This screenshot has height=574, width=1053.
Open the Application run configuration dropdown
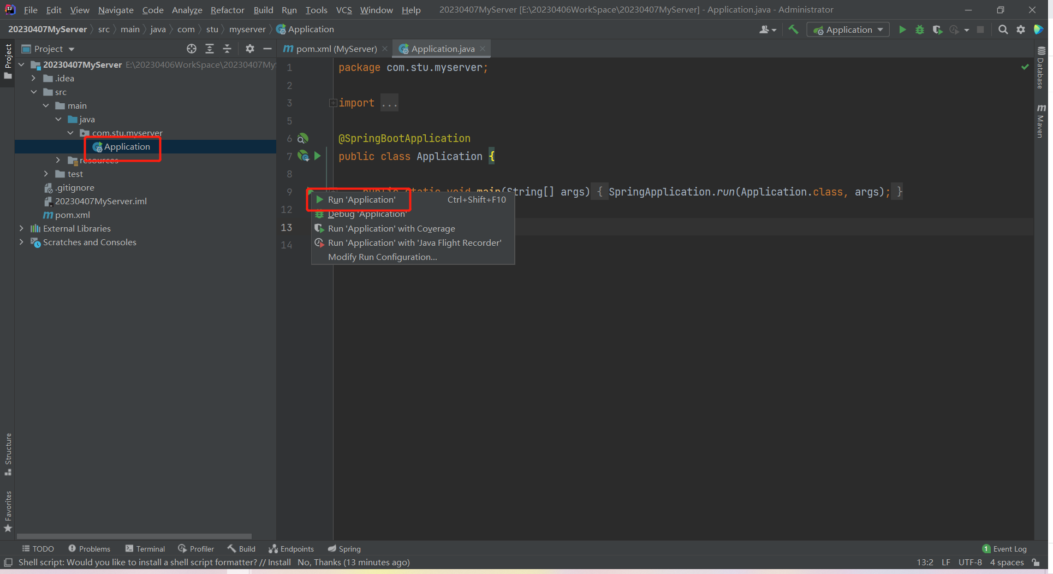click(848, 29)
